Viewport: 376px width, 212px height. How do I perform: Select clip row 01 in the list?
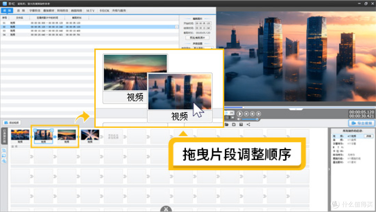pyautogui.click(x=89, y=23)
